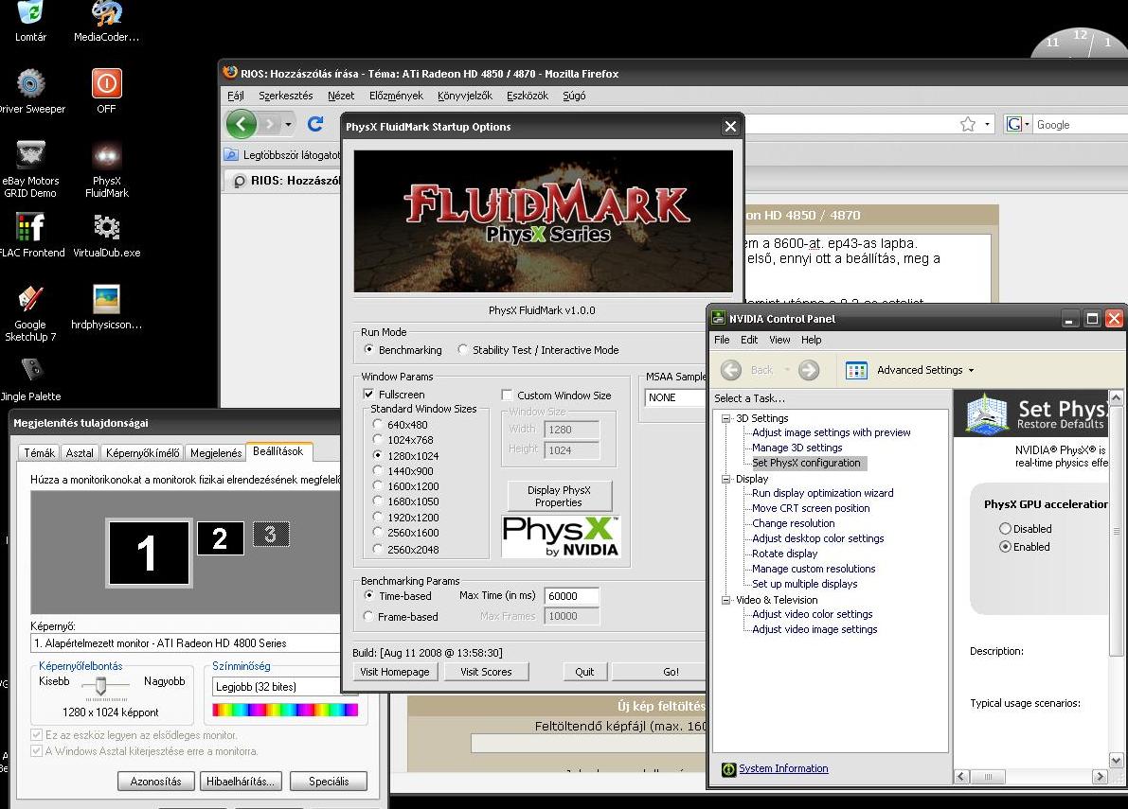Open the hrdphysicson image file icon
Image resolution: width=1128 pixels, height=809 pixels.
[x=106, y=299]
